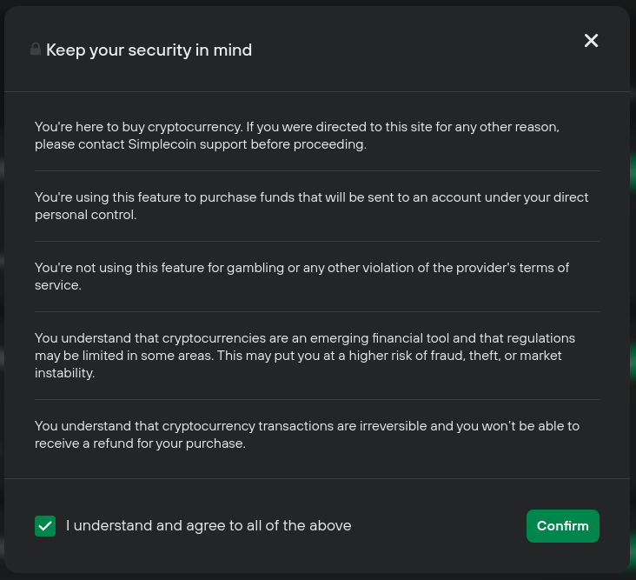Select the irreversible transactions statement
The height and width of the screenshot is (580, 636).
[307, 435]
